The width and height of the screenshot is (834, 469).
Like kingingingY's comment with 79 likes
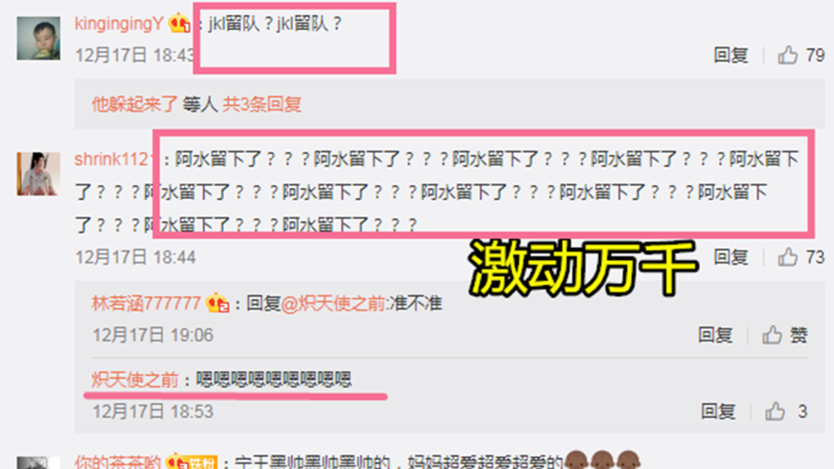(787, 55)
